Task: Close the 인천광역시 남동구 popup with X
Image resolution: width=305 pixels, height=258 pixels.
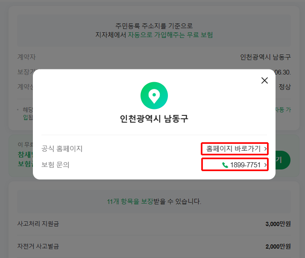Action: (264, 80)
